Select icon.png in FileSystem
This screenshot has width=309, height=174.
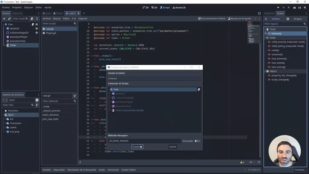click(x=14, y=132)
